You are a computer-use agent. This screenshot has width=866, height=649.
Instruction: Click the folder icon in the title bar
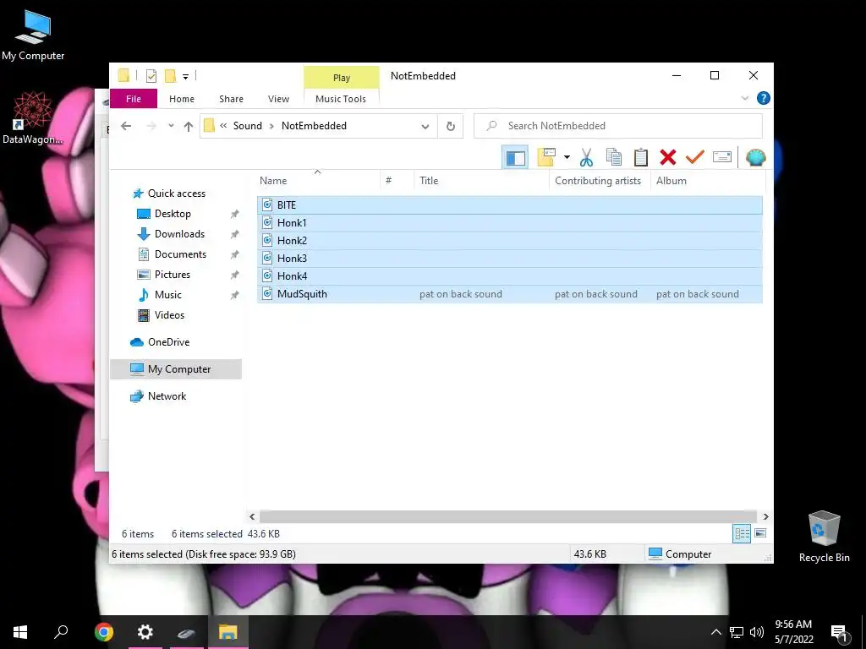coord(123,75)
